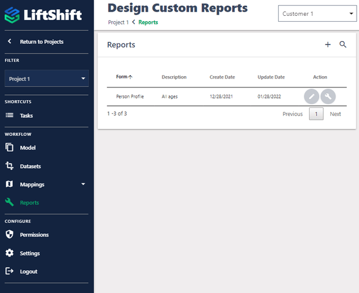
Task: Click the LiftShift logo
Action: click(44, 15)
